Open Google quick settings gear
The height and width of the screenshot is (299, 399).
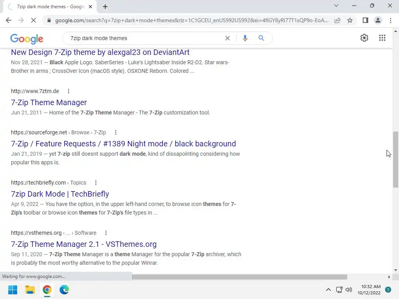pos(364,38)
